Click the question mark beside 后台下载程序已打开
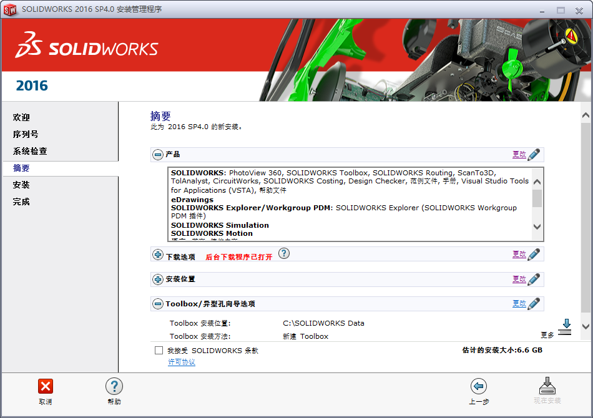 click(x=284, y=253)
